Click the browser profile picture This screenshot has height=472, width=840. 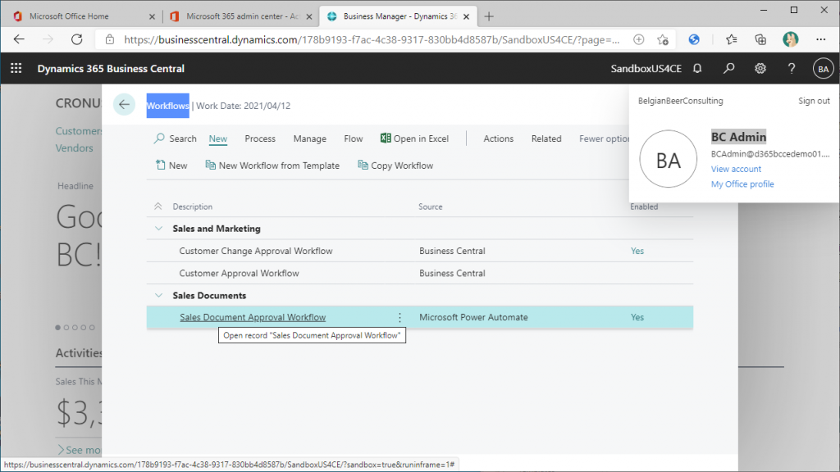point(790,39)
